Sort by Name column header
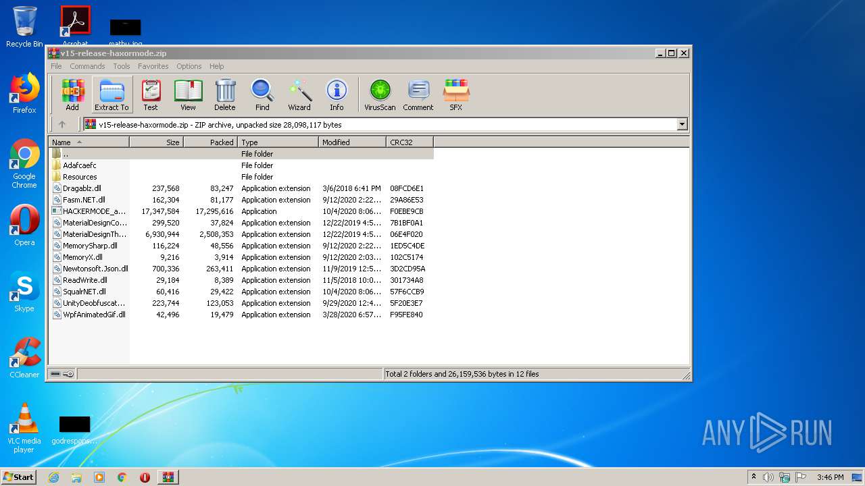 click(89, 142)
